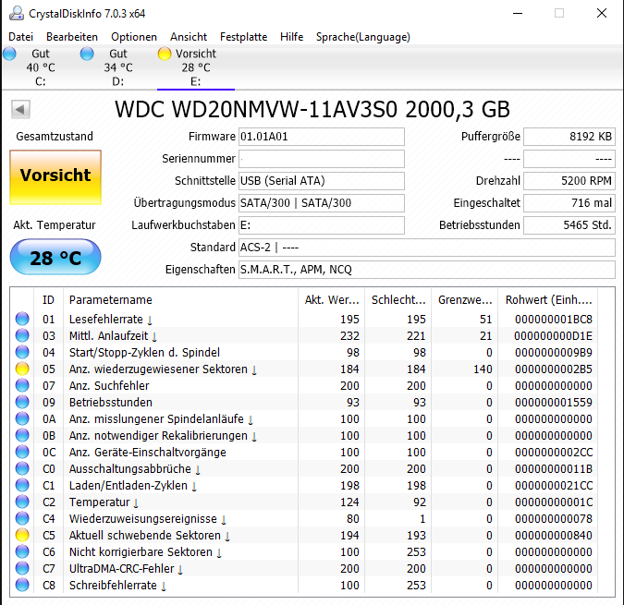
Task: Go to previous disk with left arrow button
Action: [20, 109]
